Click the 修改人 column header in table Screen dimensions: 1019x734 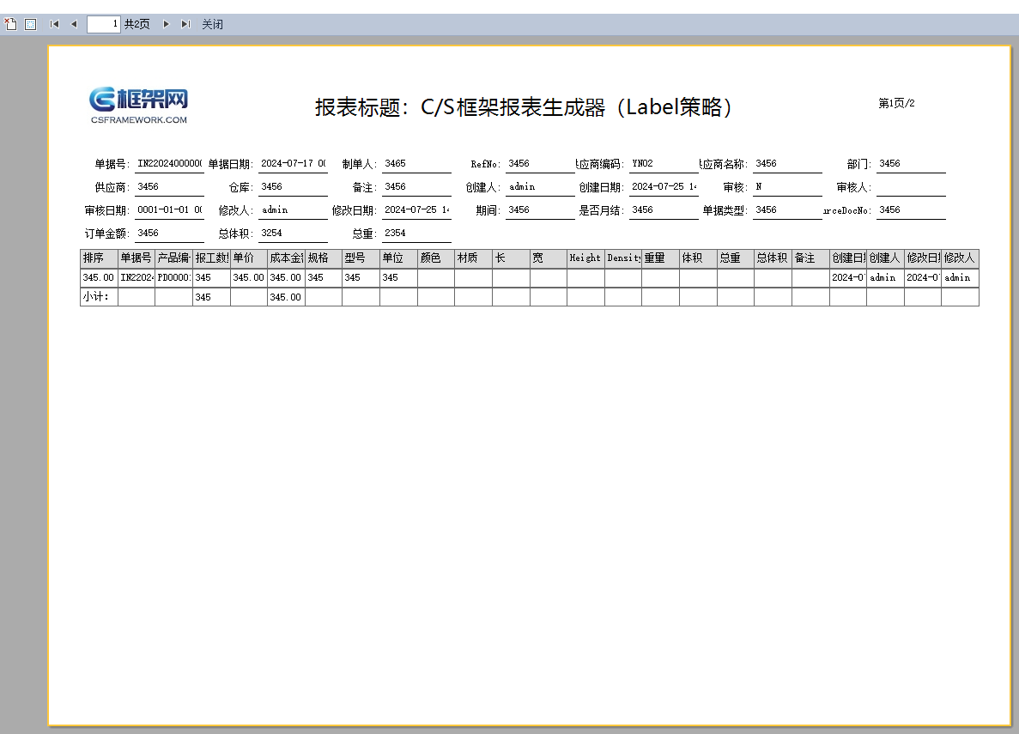960,258
